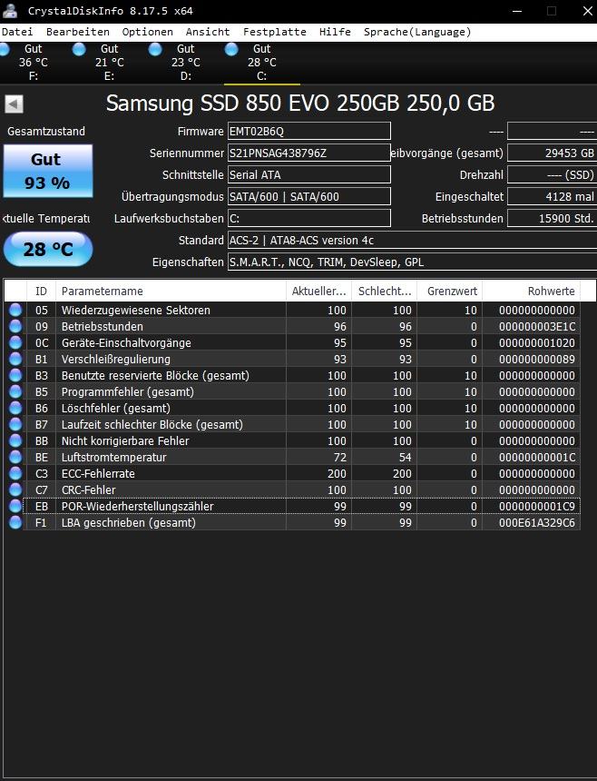Click the Eingeschaltet 4128 mal field
The width and height of the screenshot is (597, 781).
pyautogui.click(x=552, y=196)
